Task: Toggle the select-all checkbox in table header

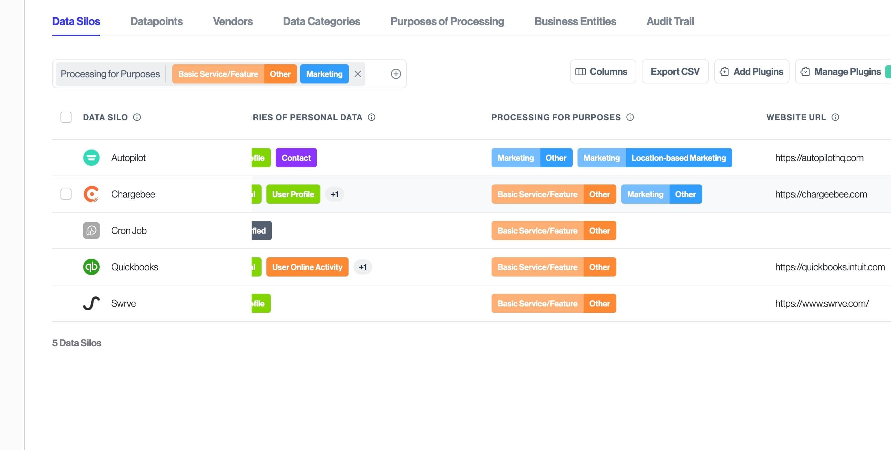Action: pos(66,117)
